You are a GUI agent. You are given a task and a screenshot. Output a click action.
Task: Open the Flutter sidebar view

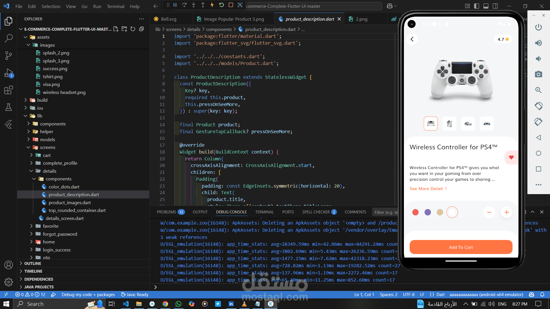pyautogui.click(x=9, y=124)
